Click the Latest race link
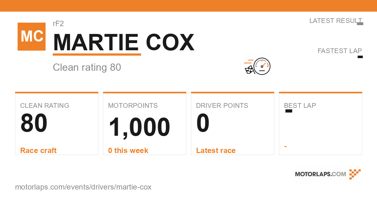 pos(216,151)
